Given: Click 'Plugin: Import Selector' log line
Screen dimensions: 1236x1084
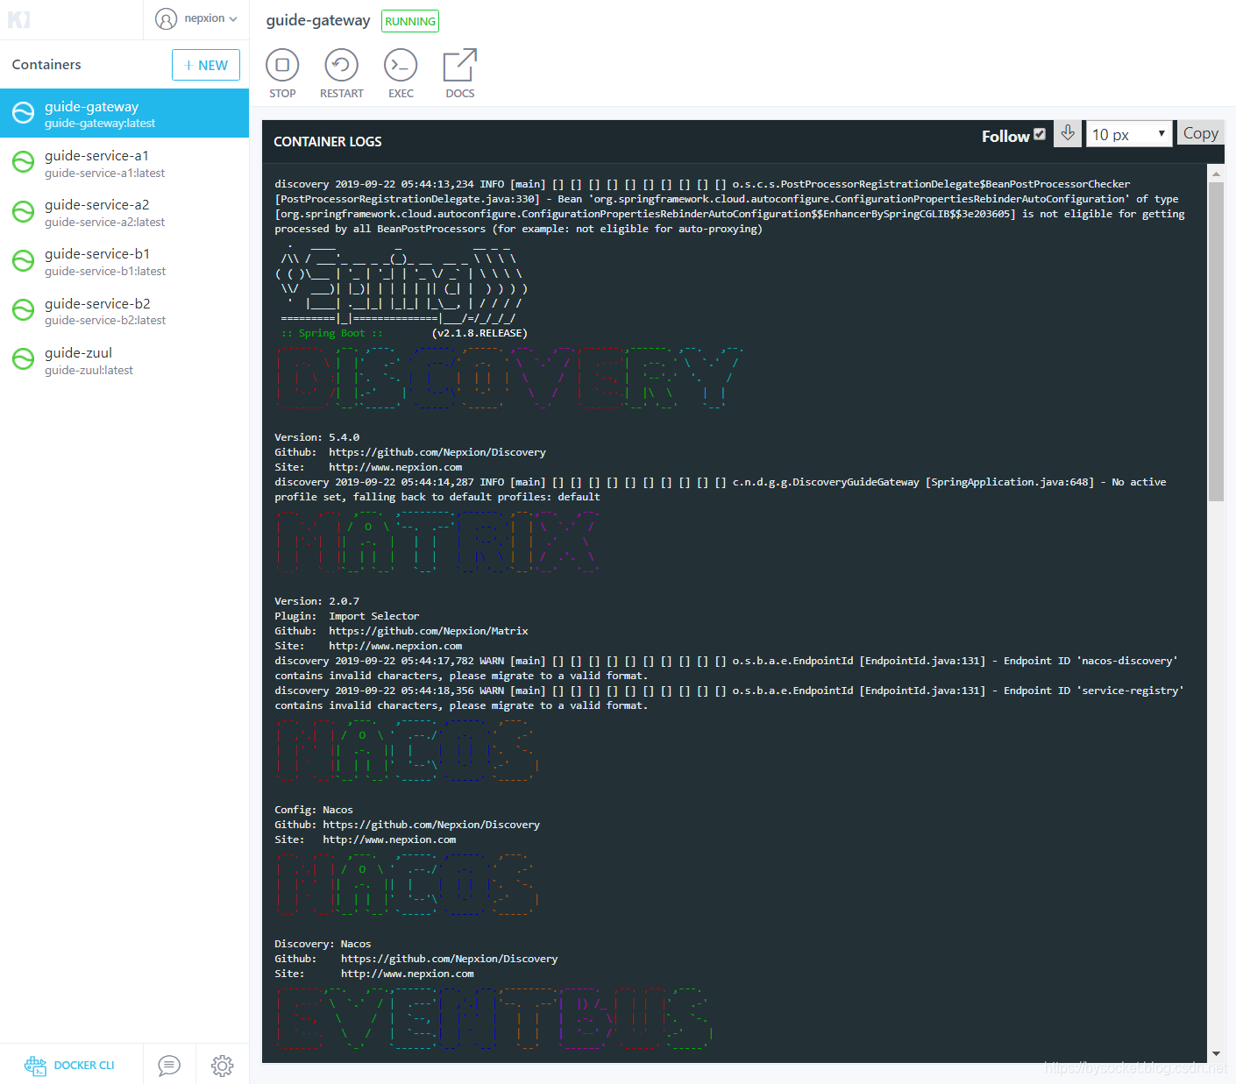Looking at the screenshot, I should point(347,616).
